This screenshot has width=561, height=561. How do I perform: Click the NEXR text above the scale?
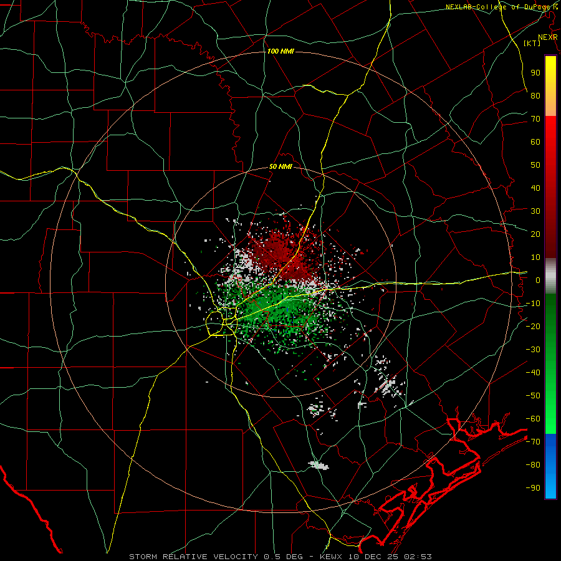tap(547, 37)
